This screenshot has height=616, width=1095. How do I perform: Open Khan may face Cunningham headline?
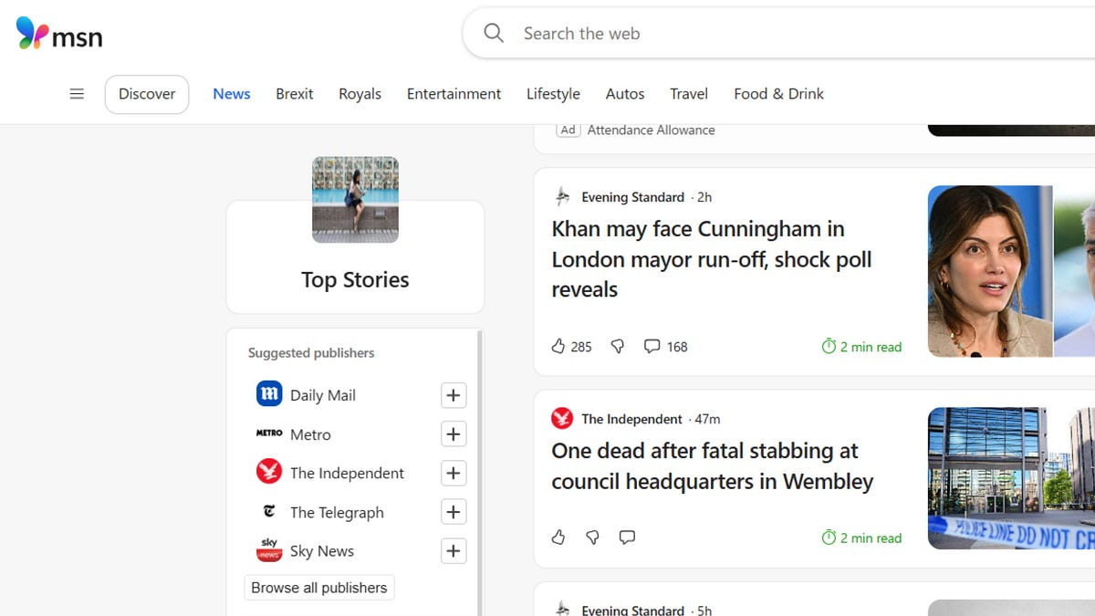[x=712, y=259]
